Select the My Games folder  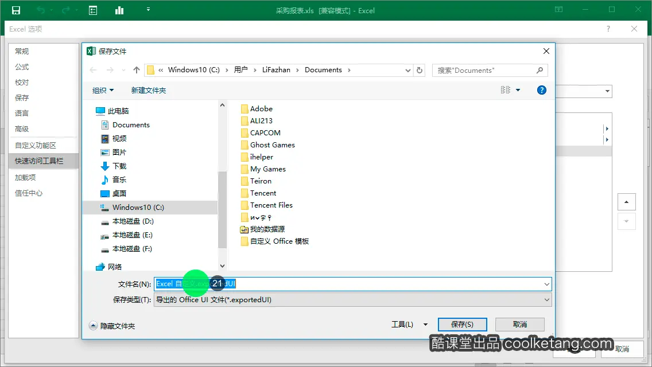click(263, 169)
